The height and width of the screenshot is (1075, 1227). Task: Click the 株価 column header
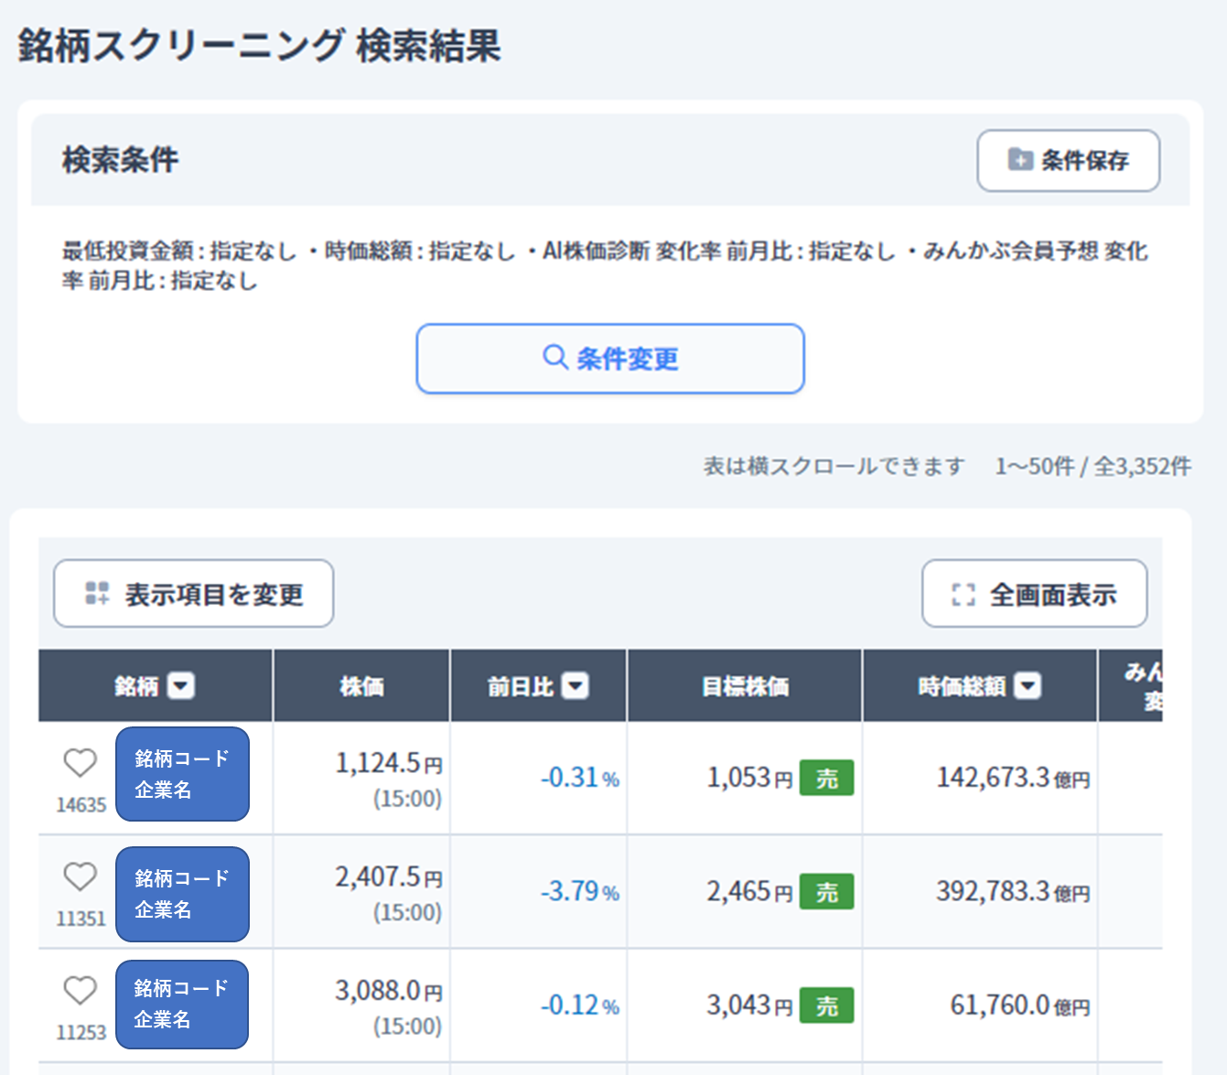coord(361,686)
